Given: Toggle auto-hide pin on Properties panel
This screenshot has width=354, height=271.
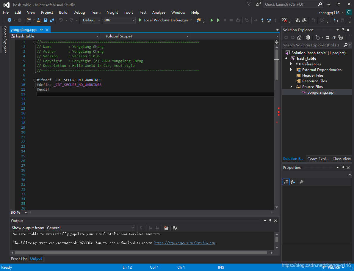Looking at the screenshot, I should [343, 167].
